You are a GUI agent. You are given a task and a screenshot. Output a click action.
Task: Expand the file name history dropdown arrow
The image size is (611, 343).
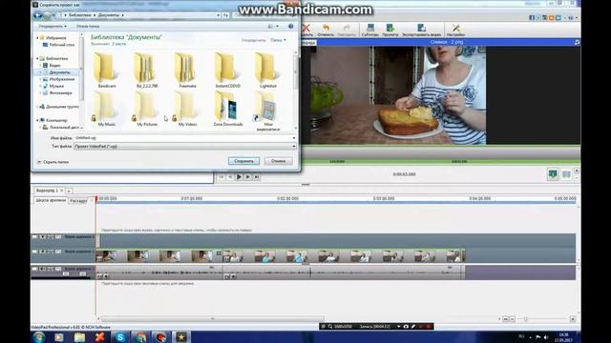point(294,137)
